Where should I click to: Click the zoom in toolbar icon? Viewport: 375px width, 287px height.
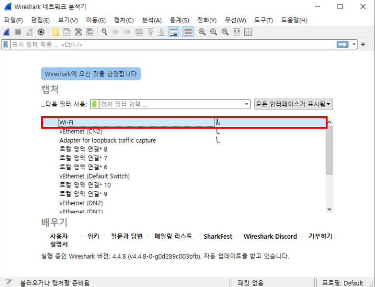click(x=202, y=32)
